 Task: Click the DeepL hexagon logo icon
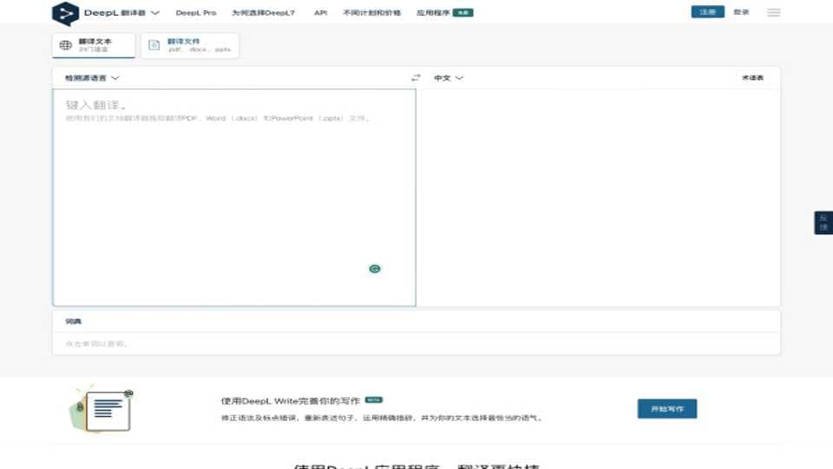65,13
